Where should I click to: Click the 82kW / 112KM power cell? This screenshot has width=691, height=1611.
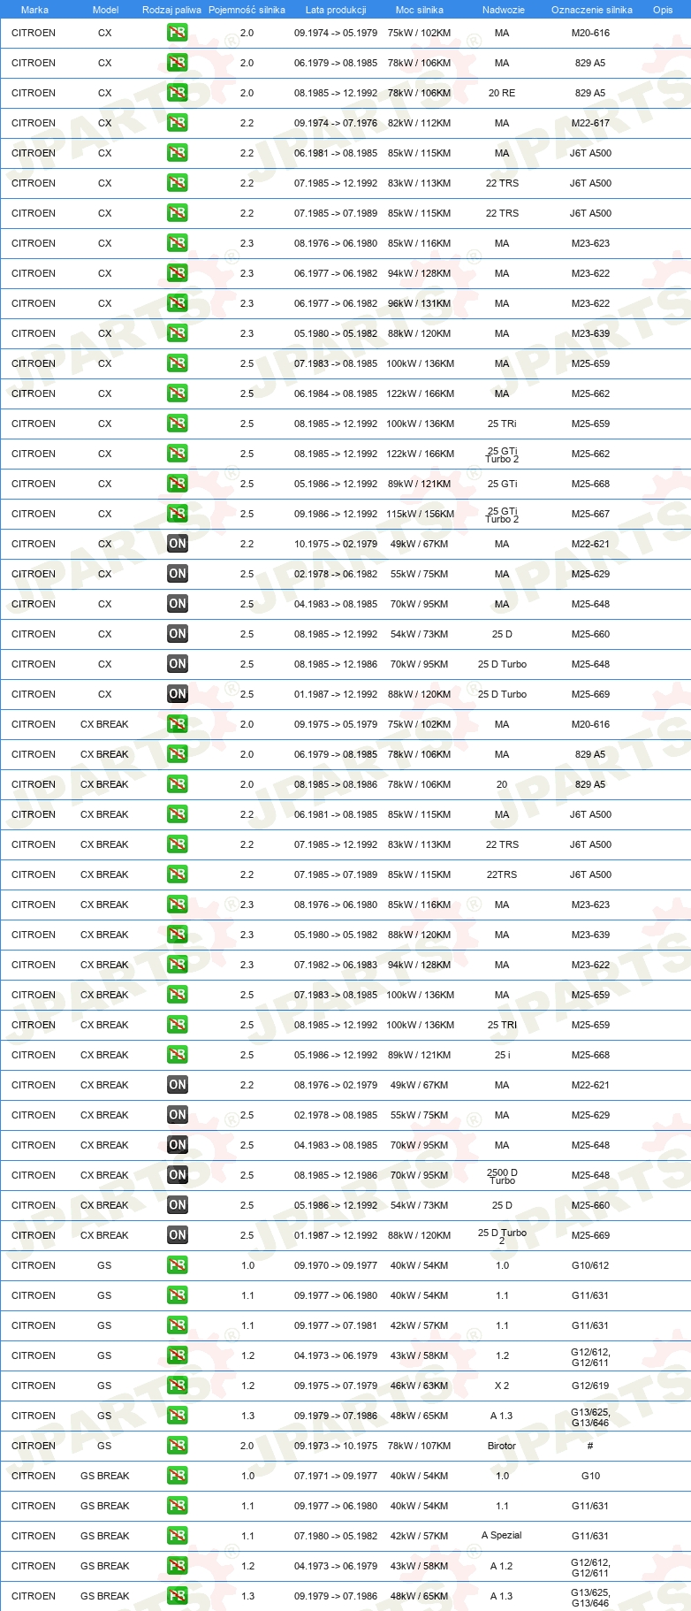coord(420,123)
